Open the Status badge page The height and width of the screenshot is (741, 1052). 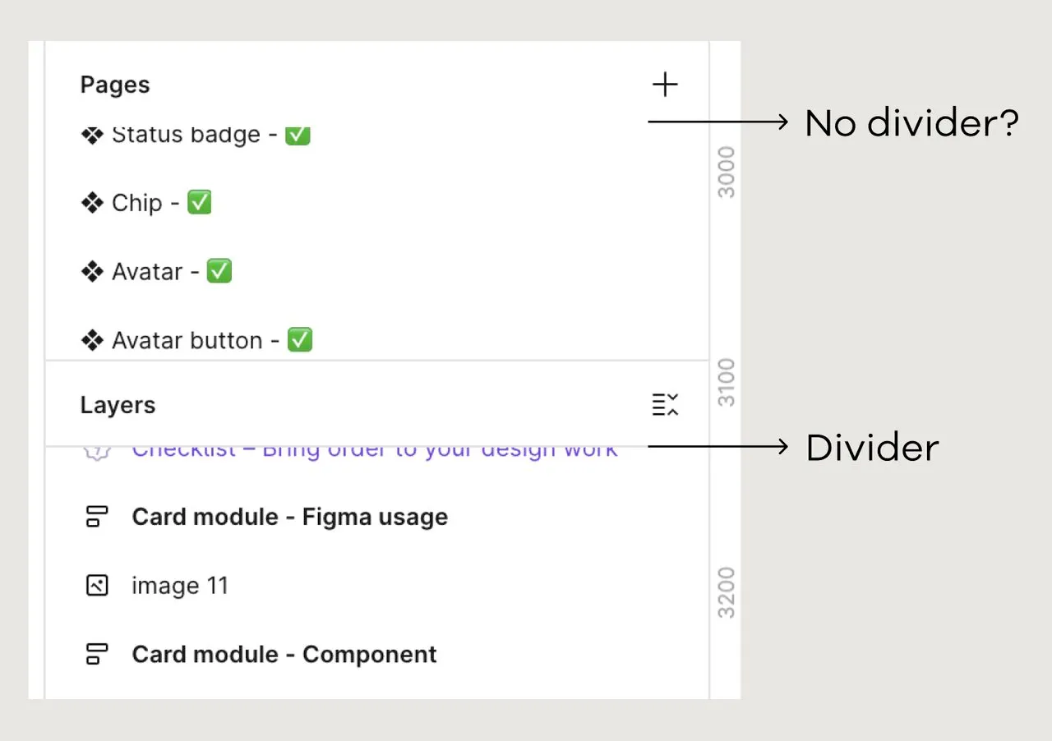(196, 134)
